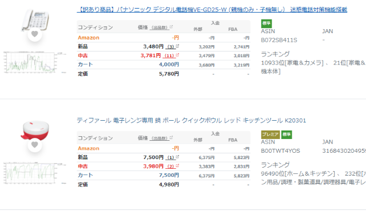
Task: Enlarge the price history chart for the phone
Action: tap(34, 62)
